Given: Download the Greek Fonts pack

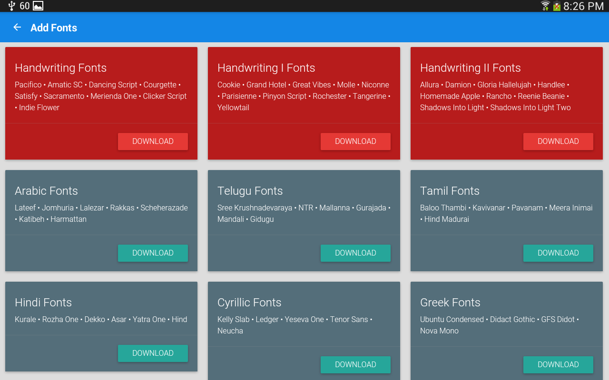Looking at the screenshot, I should (558, 365).
